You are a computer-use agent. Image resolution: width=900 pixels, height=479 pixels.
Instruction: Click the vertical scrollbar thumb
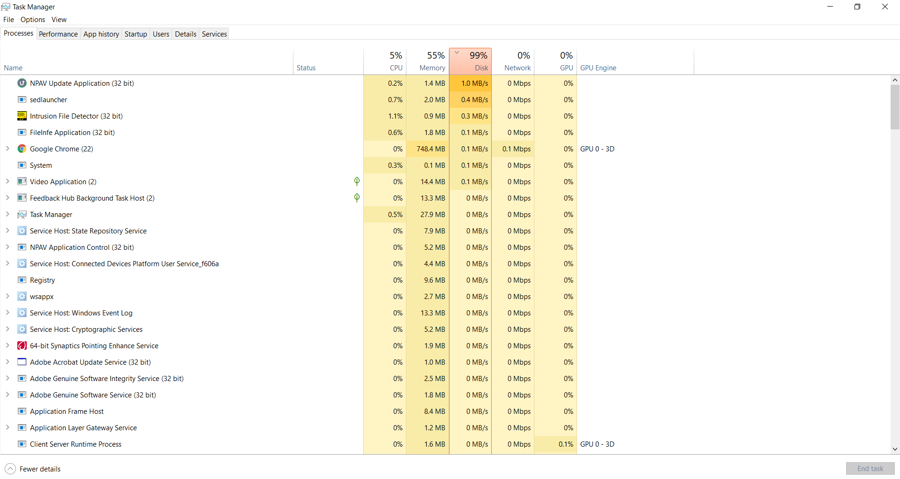pyautogui.click(x=895, y=107)
